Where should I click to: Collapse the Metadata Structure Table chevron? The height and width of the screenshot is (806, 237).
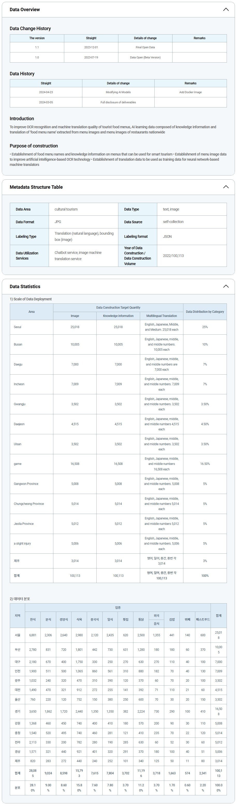(x=226, y=187)
